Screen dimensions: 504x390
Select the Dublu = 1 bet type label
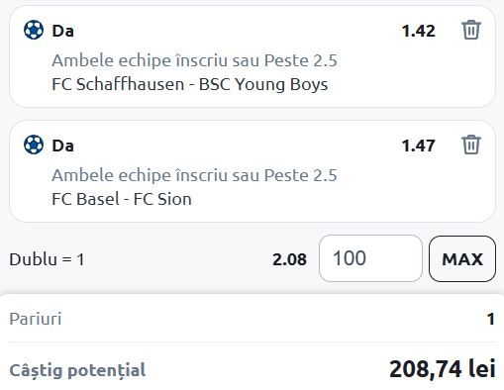47,259
